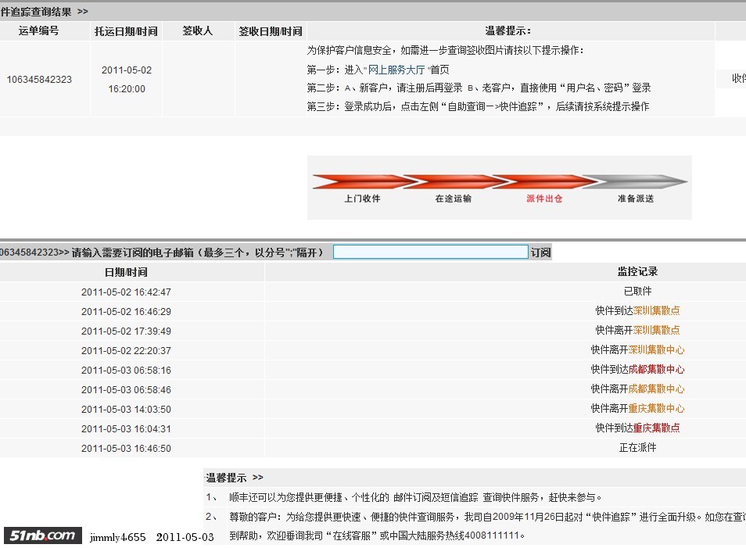Open the 深圳集散中心 link
This screenshot has height=548, width=746.
pyautogui.click(x=656, y=349)
